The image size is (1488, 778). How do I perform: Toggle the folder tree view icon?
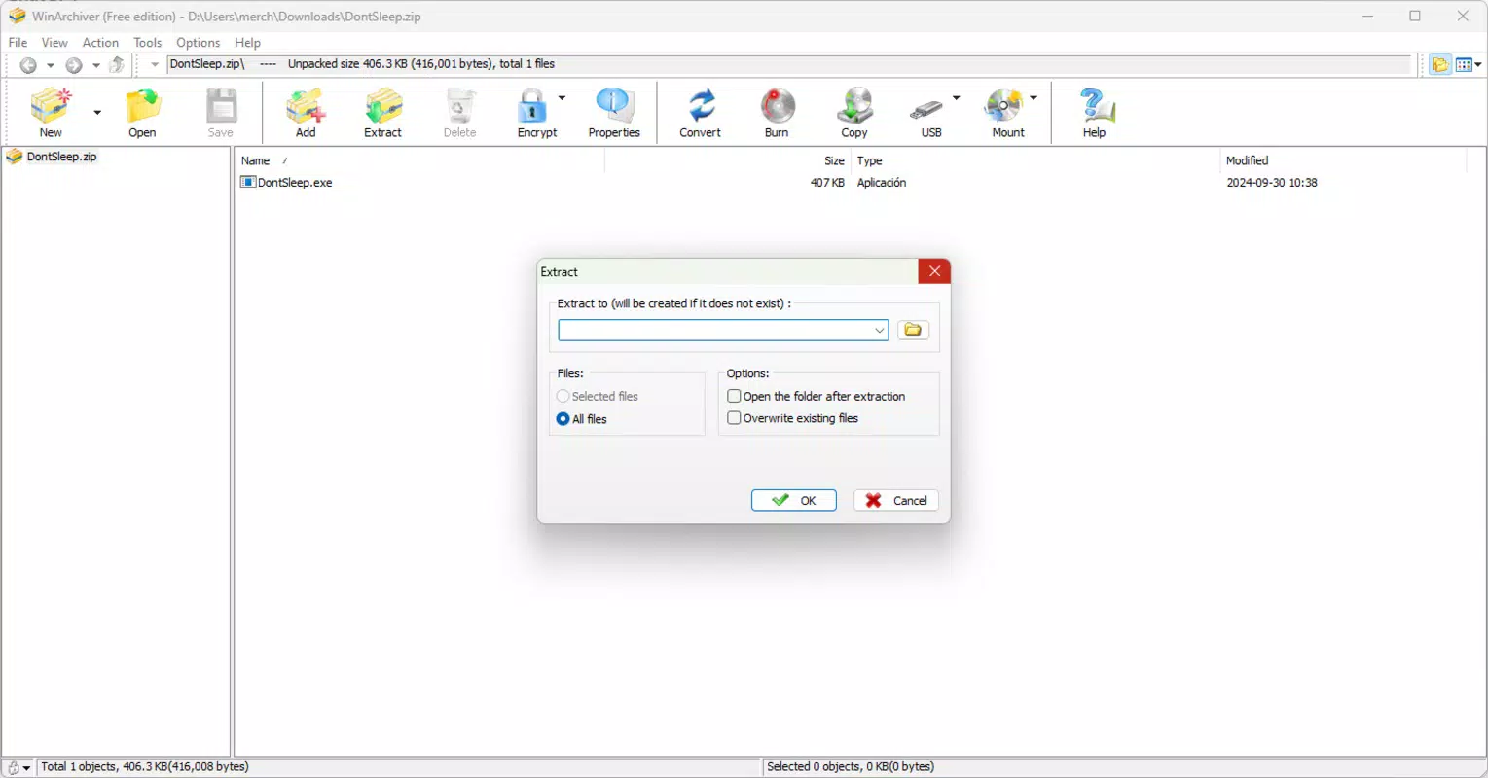coord(1440,65)
